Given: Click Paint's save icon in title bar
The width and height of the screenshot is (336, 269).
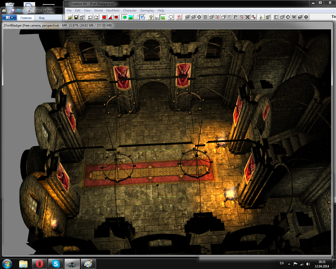Looking at the screenshot, I should pos(13,11).
